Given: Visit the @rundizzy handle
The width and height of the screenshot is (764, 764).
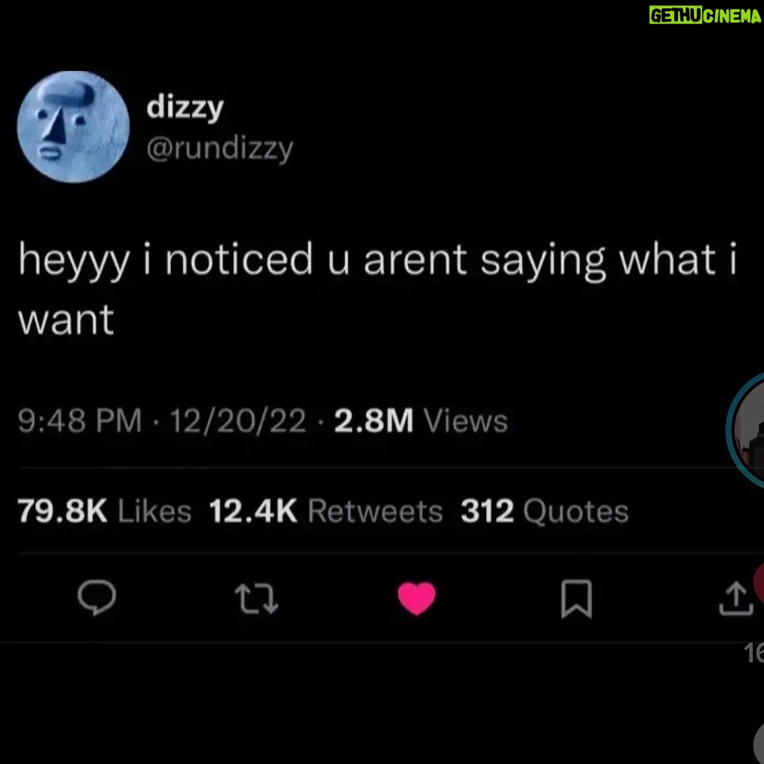Looking at the screenshot, I should point(220,149).
